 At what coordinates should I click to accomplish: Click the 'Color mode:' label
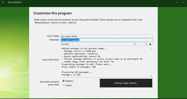pyautogui.click(x=53, y=36)
